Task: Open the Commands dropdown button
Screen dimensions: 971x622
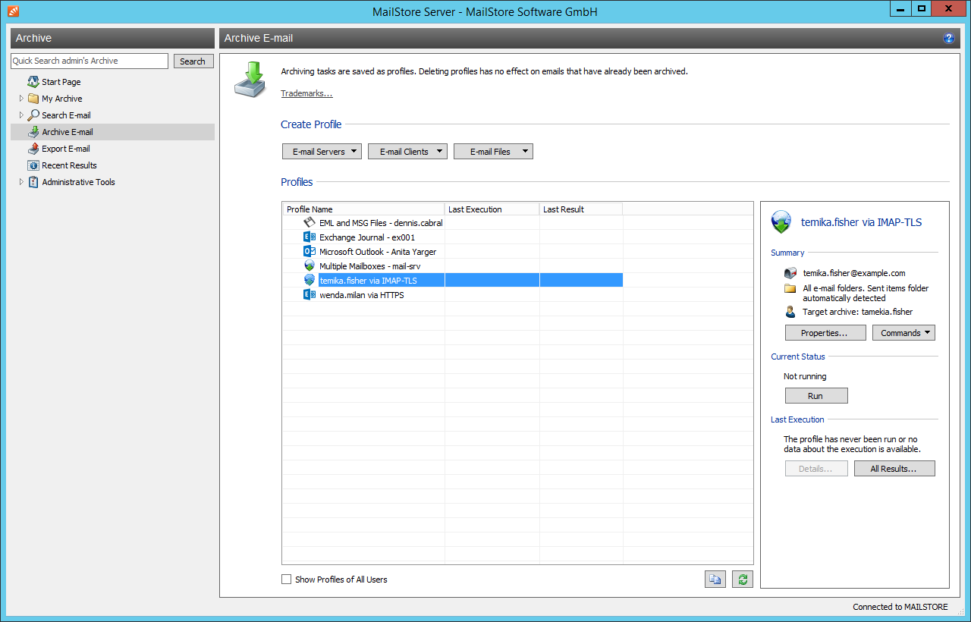Action: 903,333
